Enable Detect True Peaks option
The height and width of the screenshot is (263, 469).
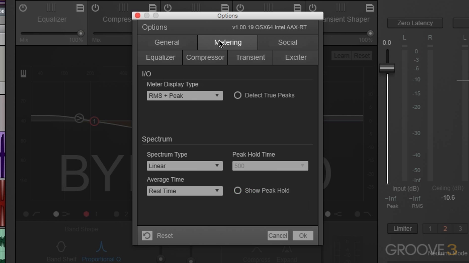click(x=237, y=95)
